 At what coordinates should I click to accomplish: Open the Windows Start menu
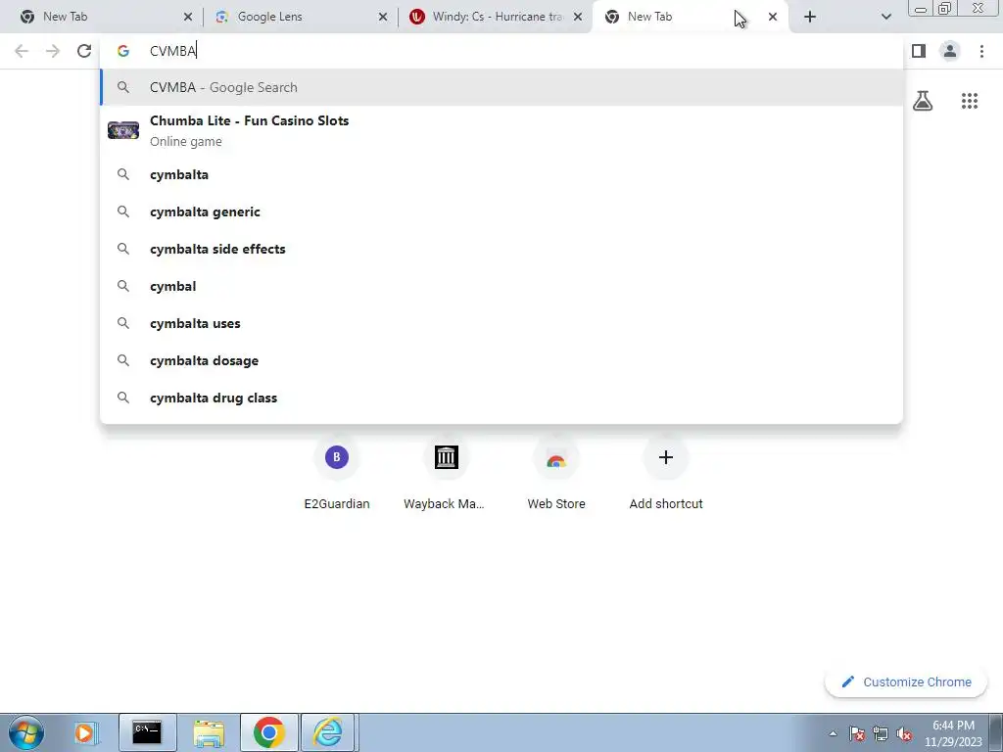[26, 732]
